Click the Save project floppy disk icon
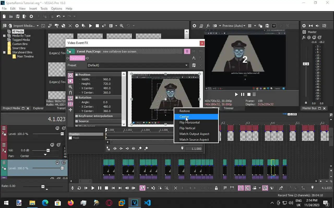 18,16
